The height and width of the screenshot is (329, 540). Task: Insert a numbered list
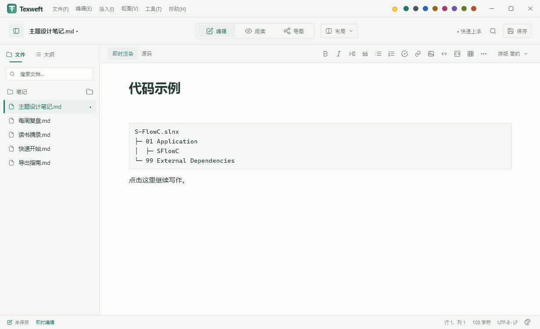(392, 54)
